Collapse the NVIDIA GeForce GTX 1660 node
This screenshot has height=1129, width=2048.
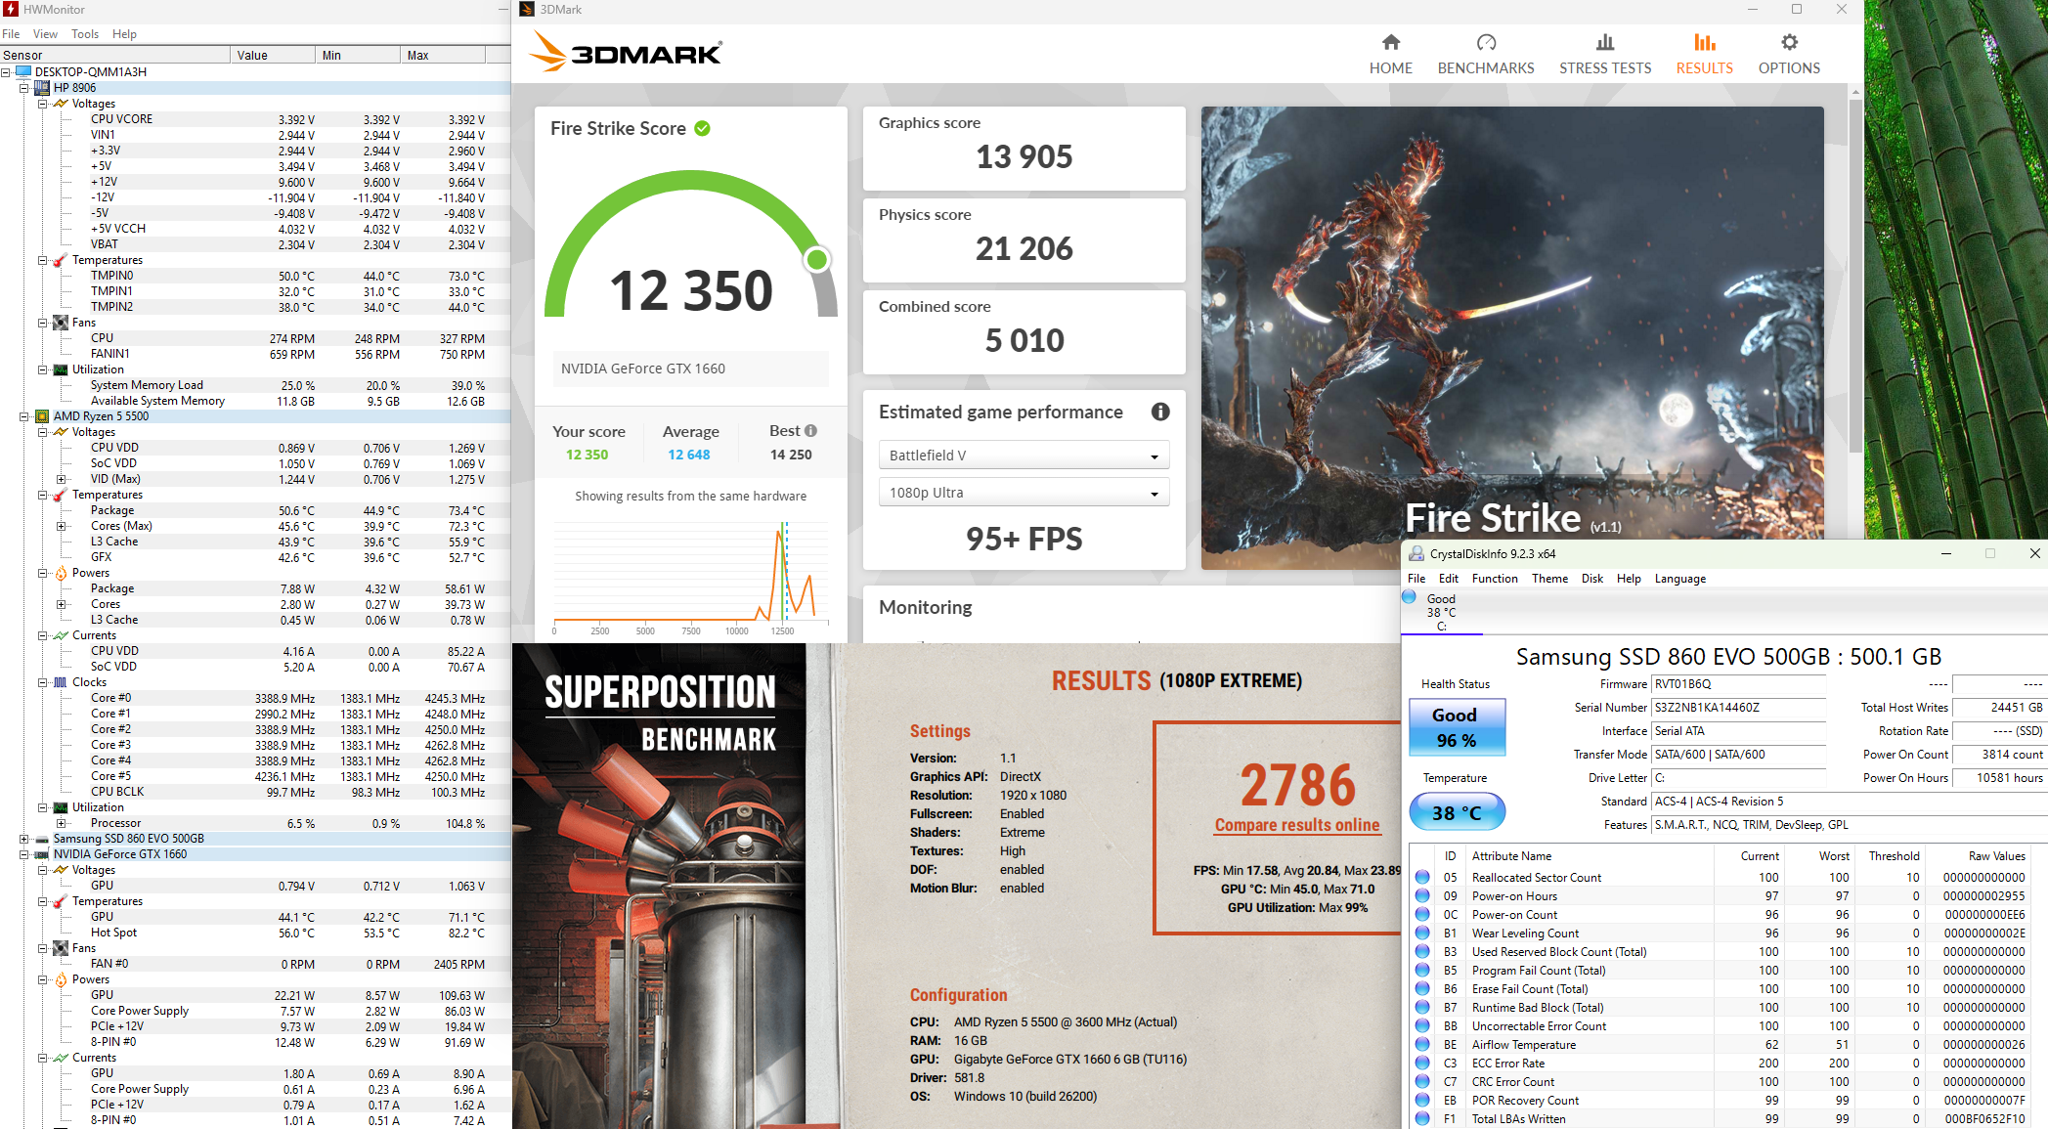coord(24,854)
